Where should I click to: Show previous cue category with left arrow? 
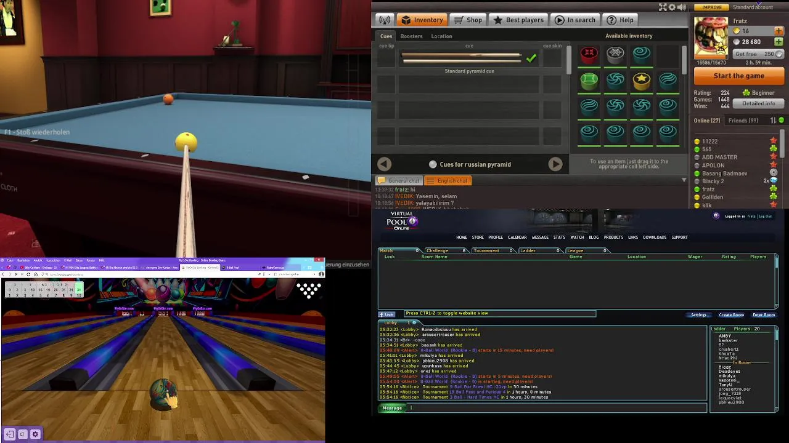pos(384,164)
